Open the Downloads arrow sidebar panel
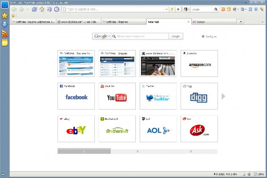Image resolution: width=267 pixels, height=178 pixels. (x=5, y=24)
